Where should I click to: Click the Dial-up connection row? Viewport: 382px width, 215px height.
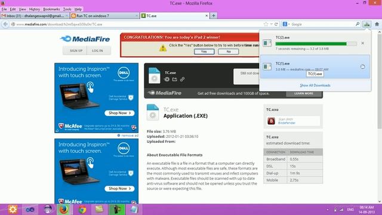(293, 173)
